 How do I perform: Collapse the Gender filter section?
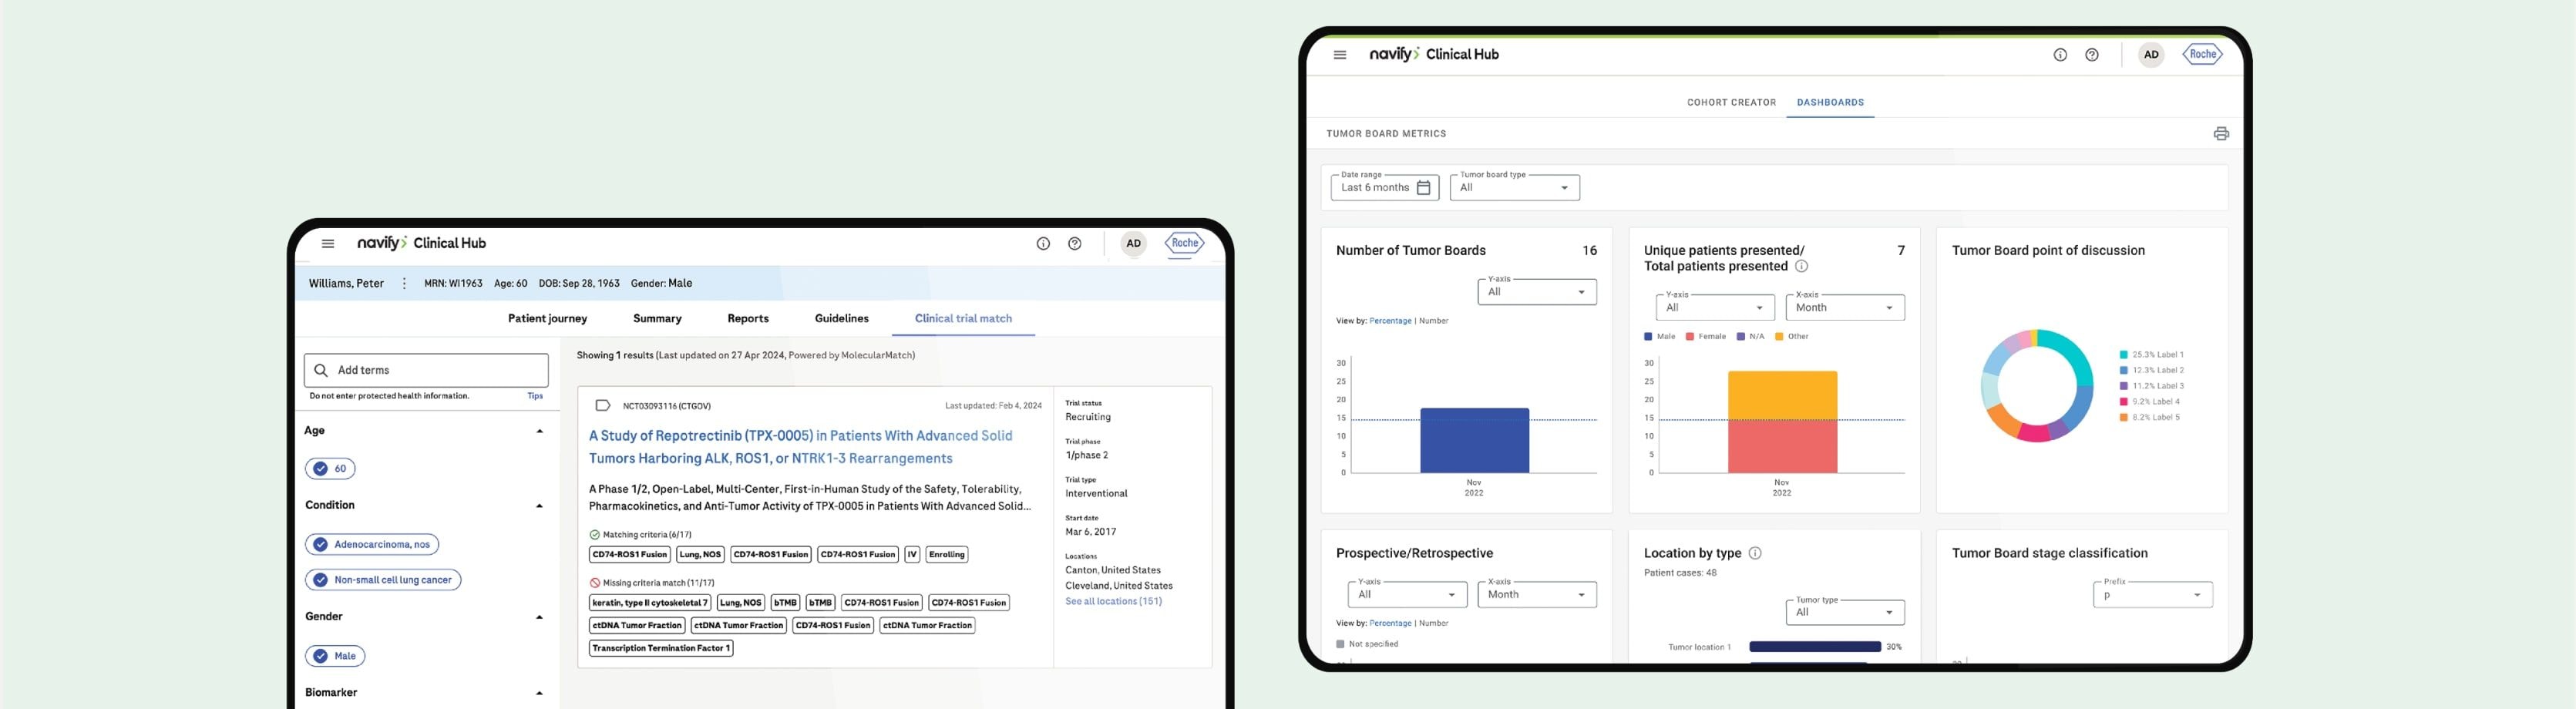click(x=540, y=617)
